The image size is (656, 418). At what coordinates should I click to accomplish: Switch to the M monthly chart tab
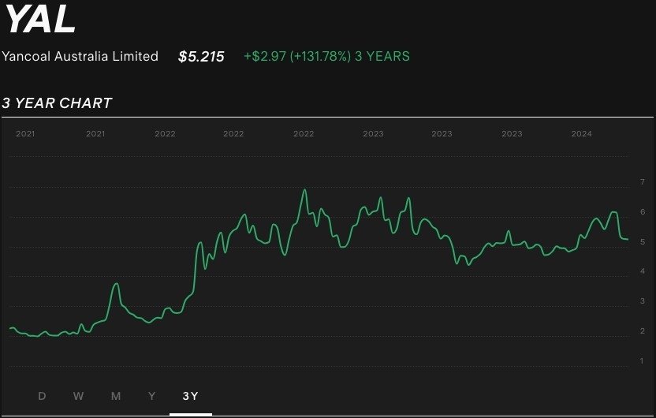(116, 396)
